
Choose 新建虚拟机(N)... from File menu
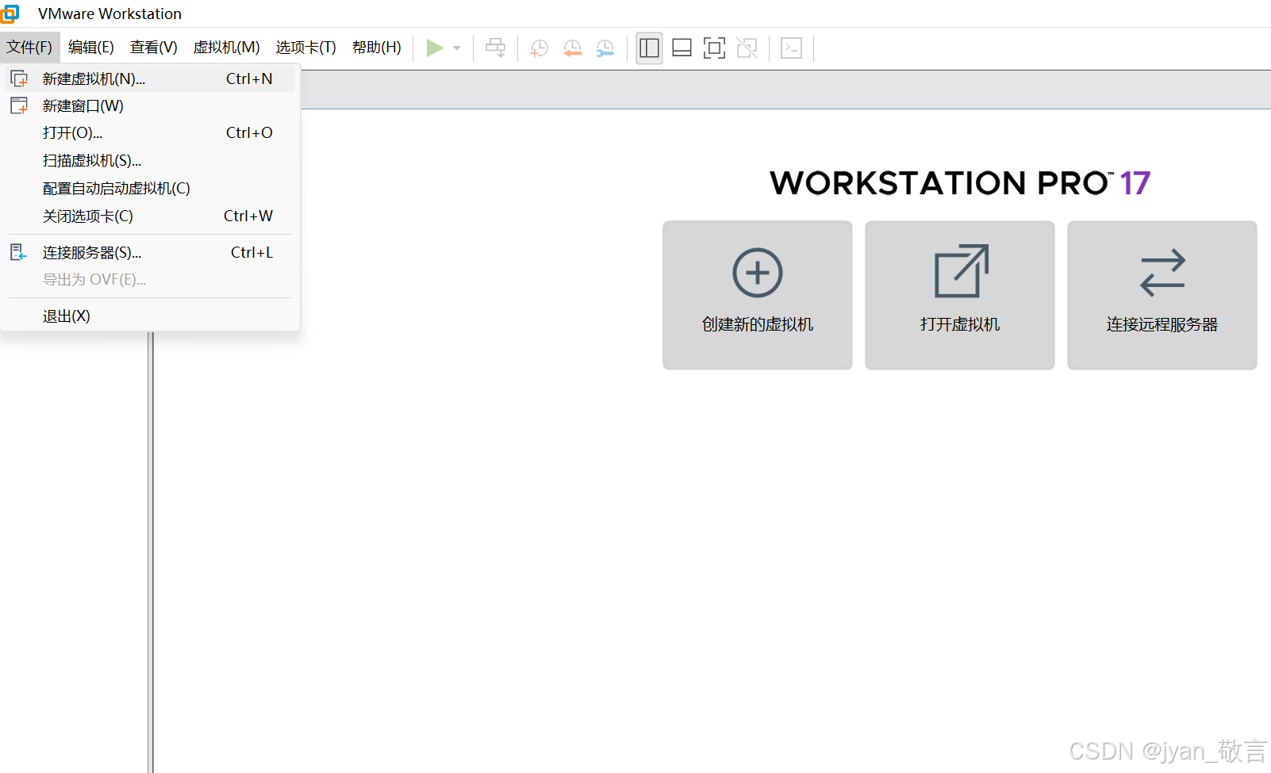pos(150,78)
